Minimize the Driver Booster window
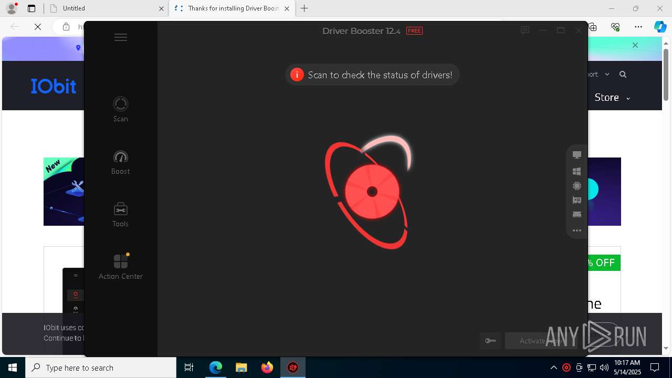The width and height of the screenshot is (672, 378). click(x=543, y=30)
